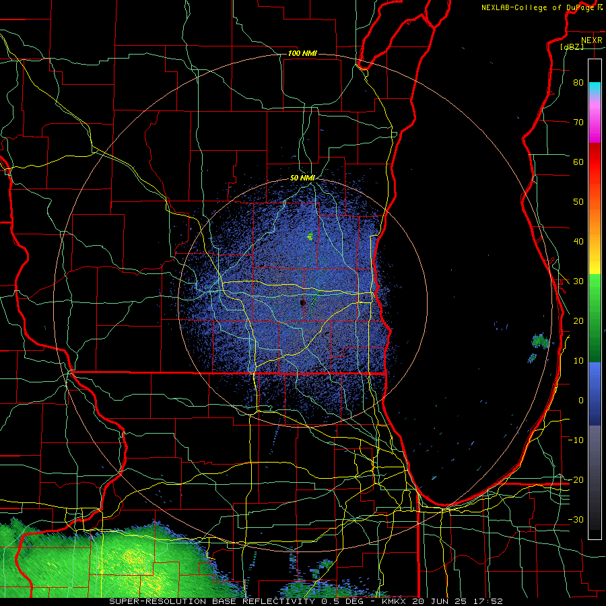Viewport: 606px width, 606px height.
Task: Click the black radar site dot at center
Action: point(302,302)
